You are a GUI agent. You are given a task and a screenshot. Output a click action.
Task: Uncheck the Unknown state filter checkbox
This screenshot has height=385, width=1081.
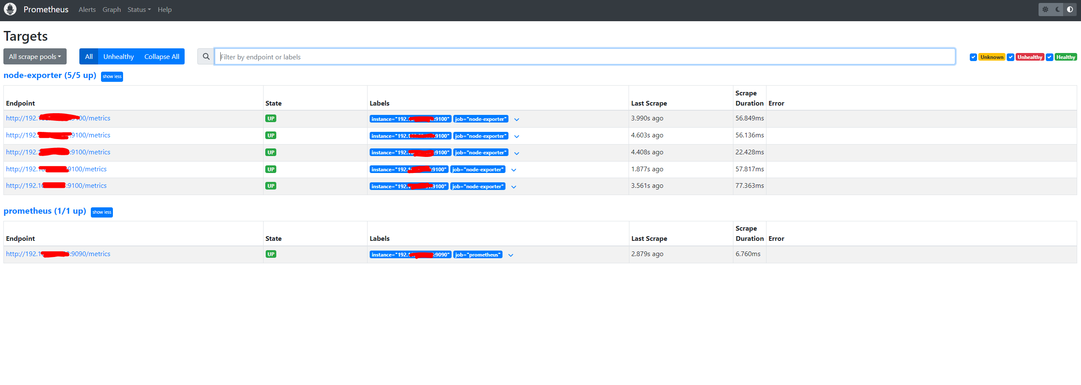(x=973, y=57)
